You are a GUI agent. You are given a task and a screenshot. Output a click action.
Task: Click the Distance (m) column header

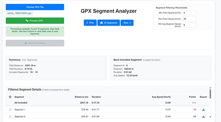click(81, 97)
